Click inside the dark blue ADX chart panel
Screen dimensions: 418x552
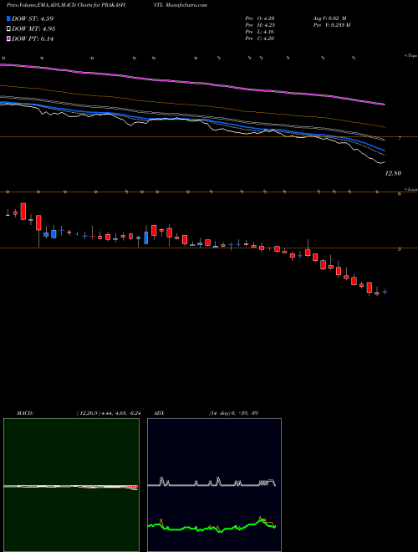(x=214, y=485)
